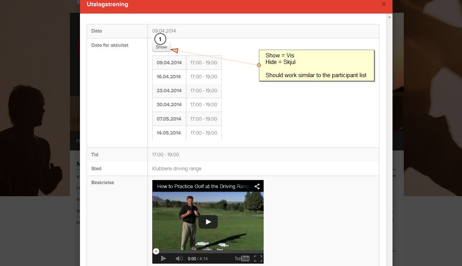Image resolution: width=462 pixels, height=266 pixels.
Task: Click the Show button for activity dates
Action: tap(162, 47)
